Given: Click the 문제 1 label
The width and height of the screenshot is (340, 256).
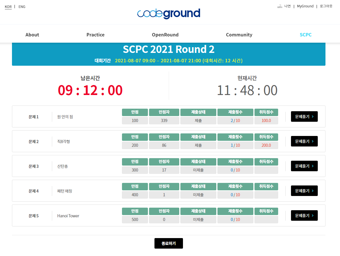Looking at the screenshot, I should (x=34, y=117).
